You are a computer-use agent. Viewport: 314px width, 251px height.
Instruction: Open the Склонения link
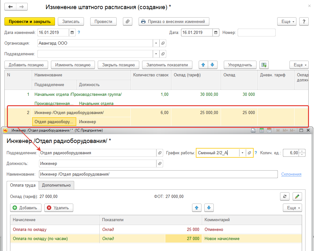click(x=291, y=174)
